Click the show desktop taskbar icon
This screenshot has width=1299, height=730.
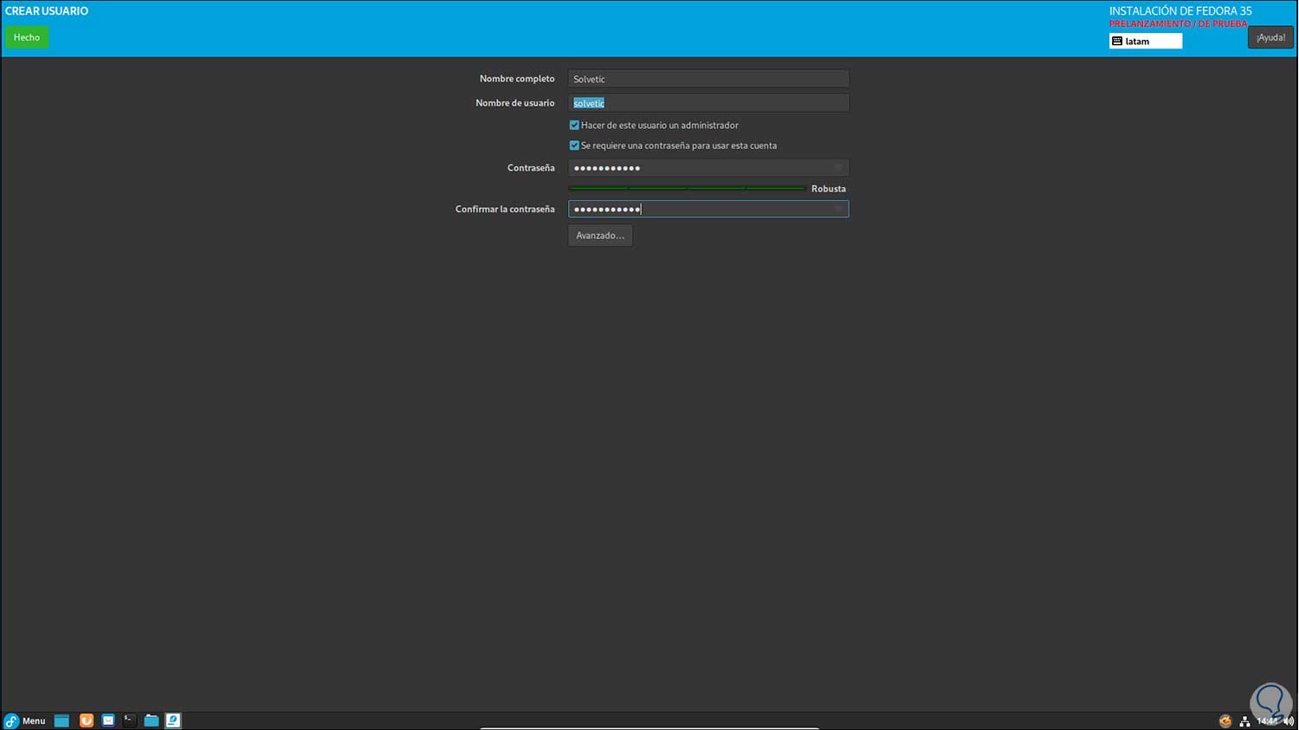(61, 720)
